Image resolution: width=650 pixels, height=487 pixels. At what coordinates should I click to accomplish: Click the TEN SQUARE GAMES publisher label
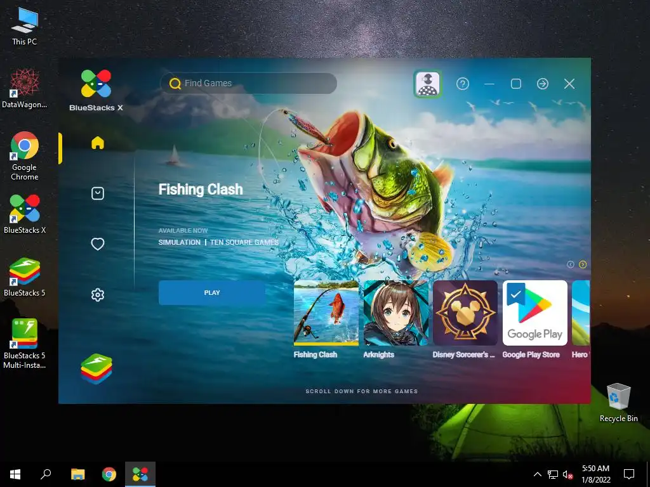pyautogui.click(x=244, y=242)
